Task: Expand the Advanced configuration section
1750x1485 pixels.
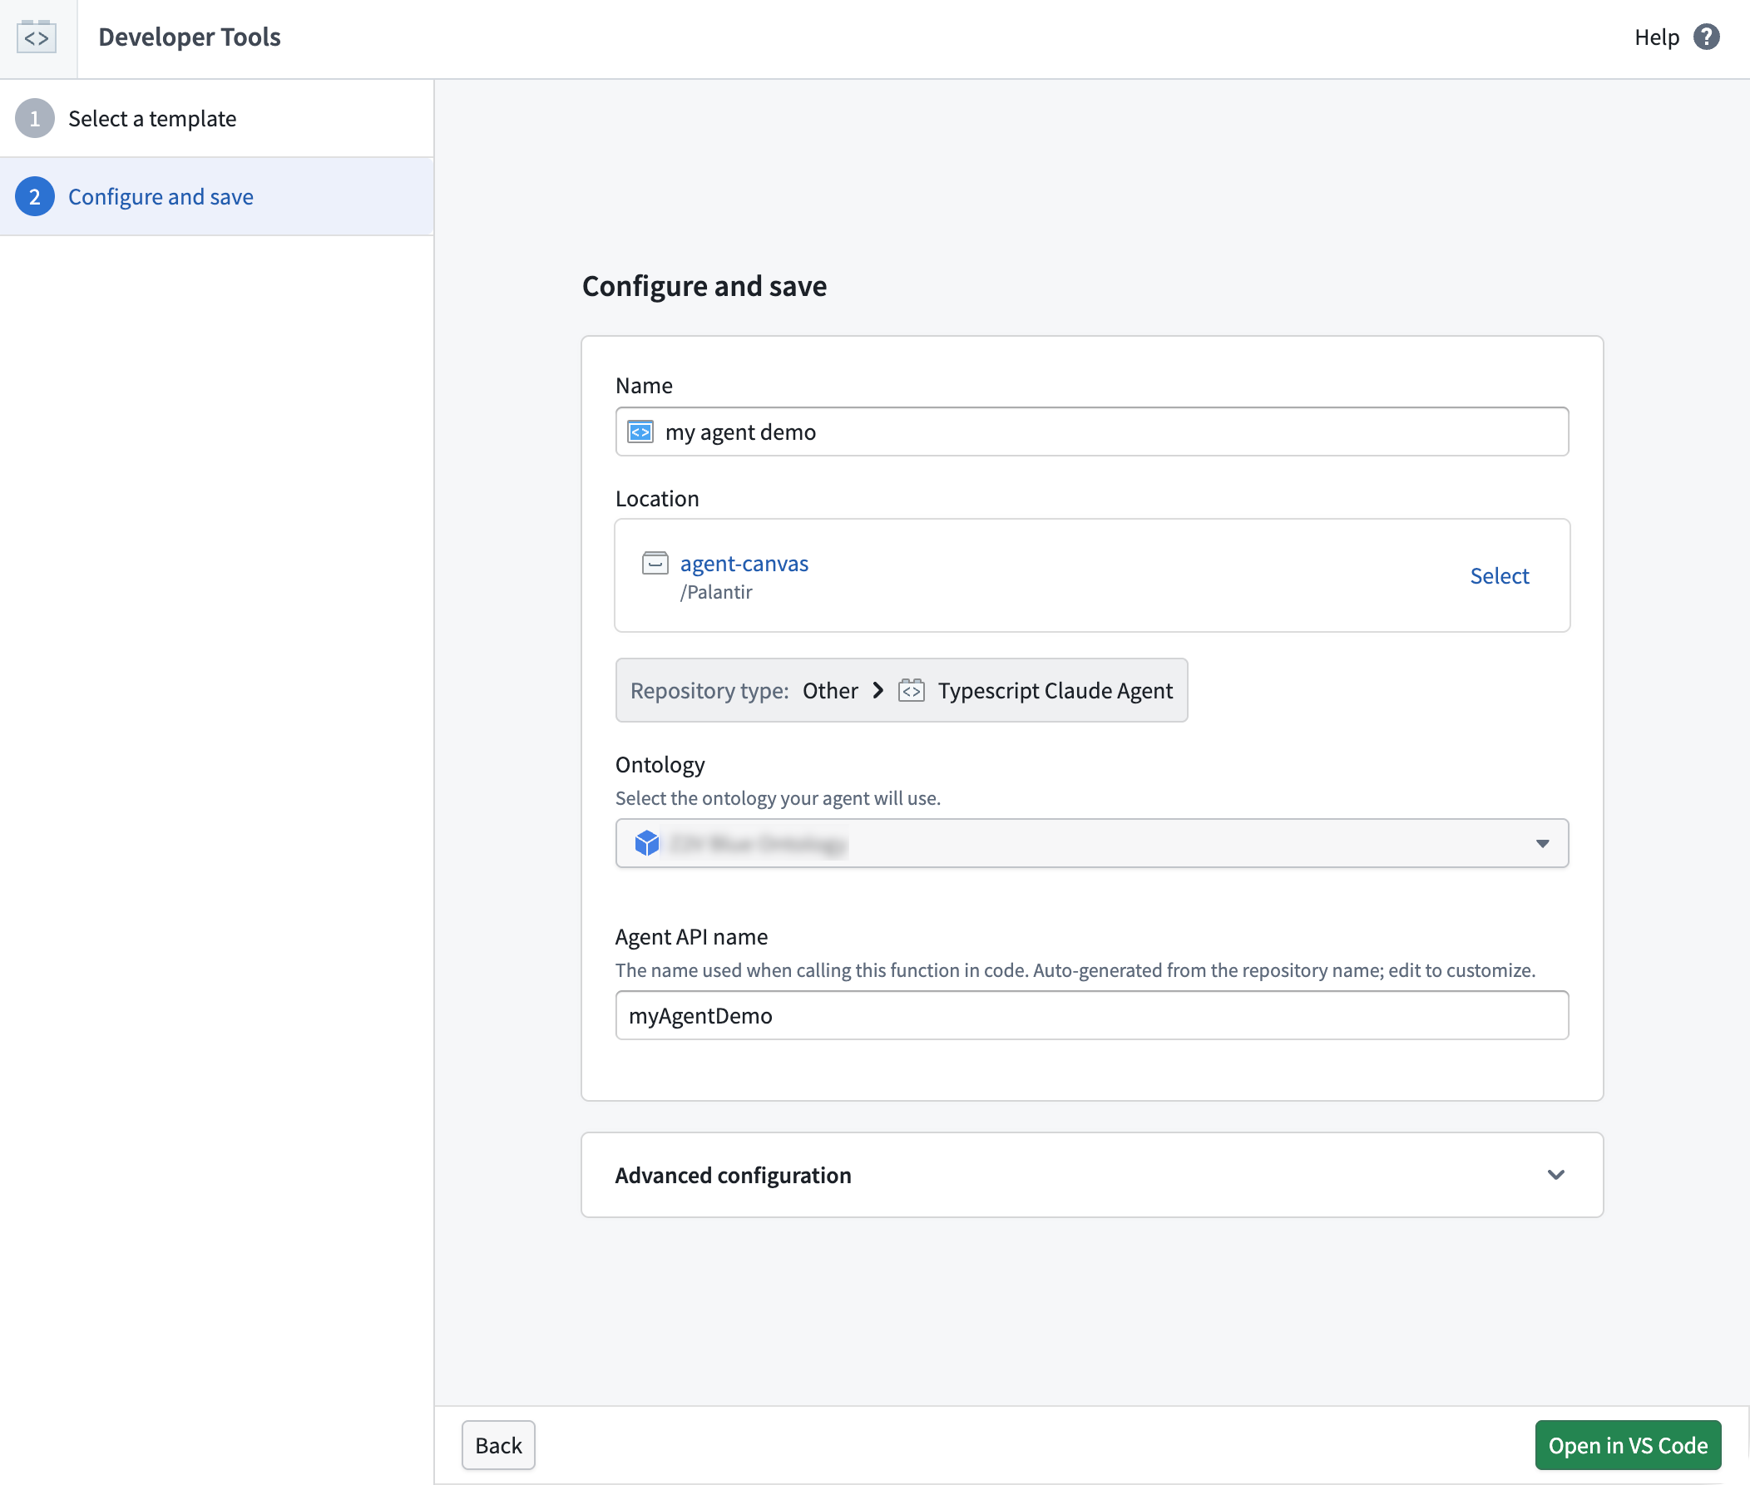Action: coord(1091,1174)
